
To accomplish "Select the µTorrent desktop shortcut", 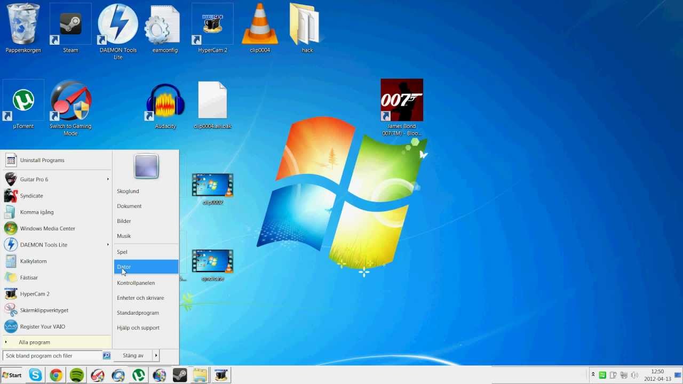I will (23, 105).
